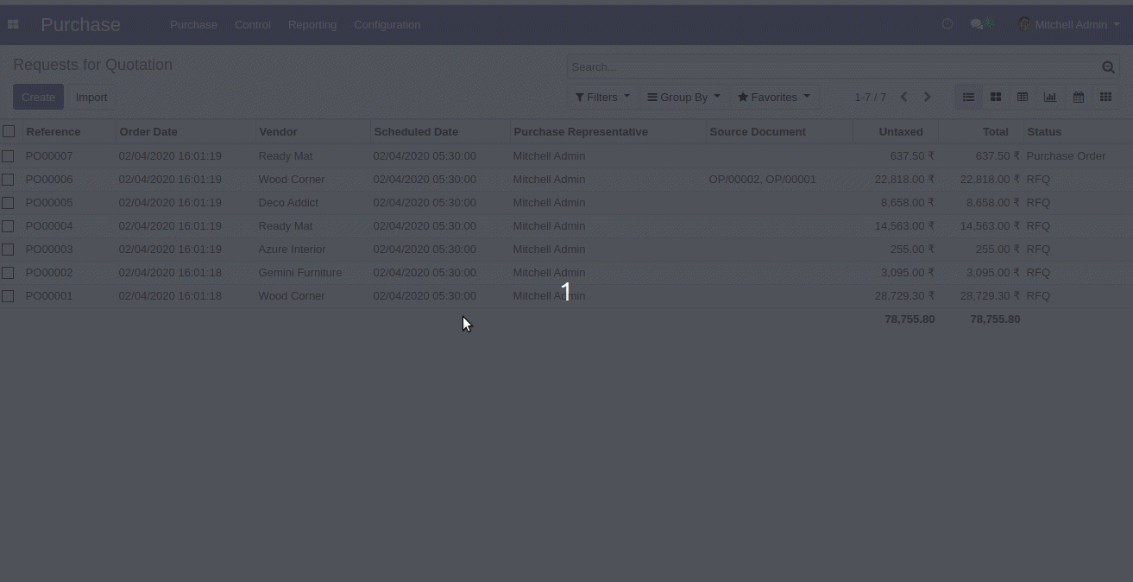Toggle the select-all header checkbox
1133x582 pixels.
click(x=9, y=131)
